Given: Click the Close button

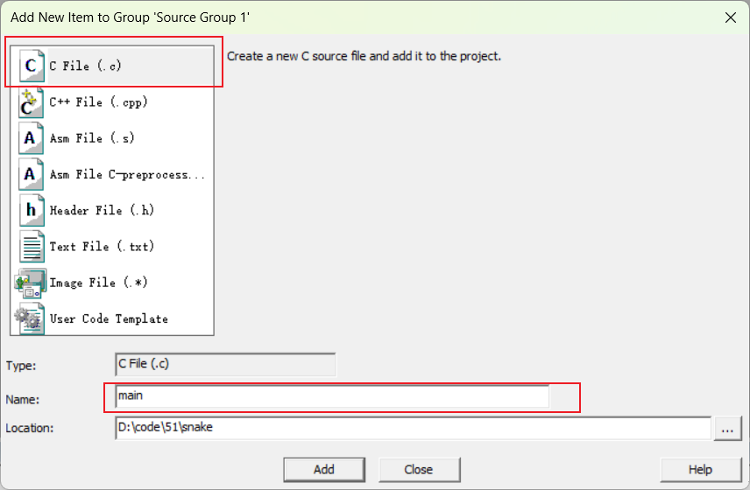Looking at the screenshot, I should tap(419, 470).
